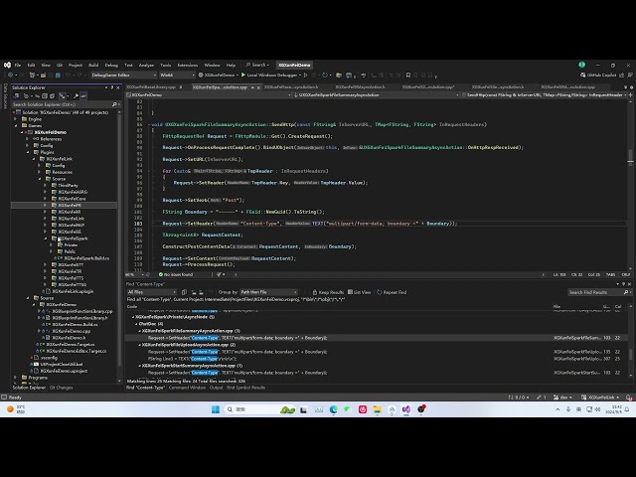This screenshot has height=477, width=636.
Task: Switch to XGXunFeiBaseLibrary.cpp tab
Action: click(151, 87)
